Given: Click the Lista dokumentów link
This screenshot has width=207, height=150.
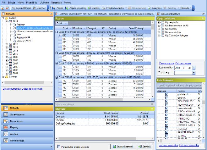Looking at the screenshot, I should coord(12,89).
